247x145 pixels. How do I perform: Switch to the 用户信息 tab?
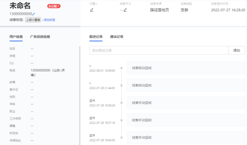click(16, 37)
